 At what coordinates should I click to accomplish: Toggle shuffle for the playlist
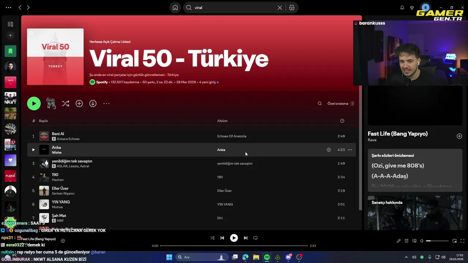pos(65,104)
